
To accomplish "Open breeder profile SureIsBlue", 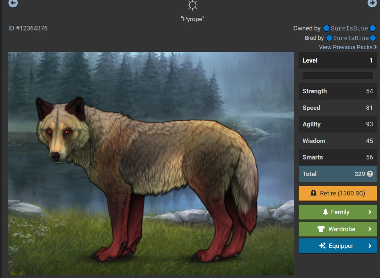I will tap(351, 38).
